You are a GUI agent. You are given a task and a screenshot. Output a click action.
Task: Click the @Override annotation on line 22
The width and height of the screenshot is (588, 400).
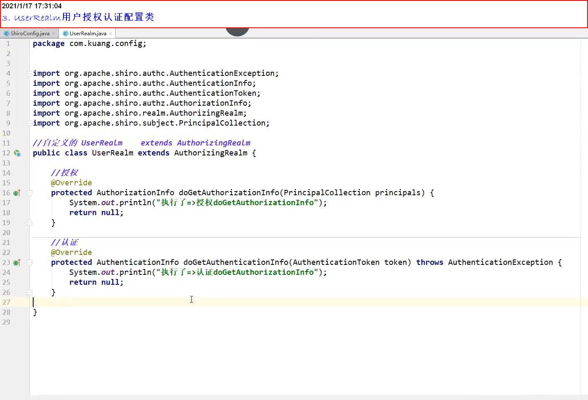point(71,252)
